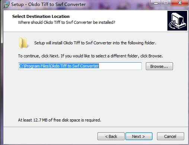The width and height of the screenshot is (189, 145).
Task: Click blank space inside destination folder field
Action: (x=120, y=66)
